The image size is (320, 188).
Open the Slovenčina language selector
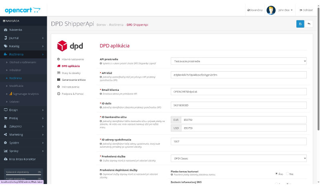point(255,10)
